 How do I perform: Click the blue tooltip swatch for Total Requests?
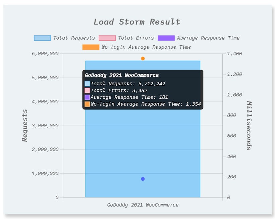87,84
